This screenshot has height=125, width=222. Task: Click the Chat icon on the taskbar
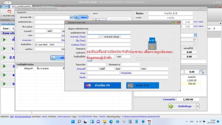click(x=98, y=122)
